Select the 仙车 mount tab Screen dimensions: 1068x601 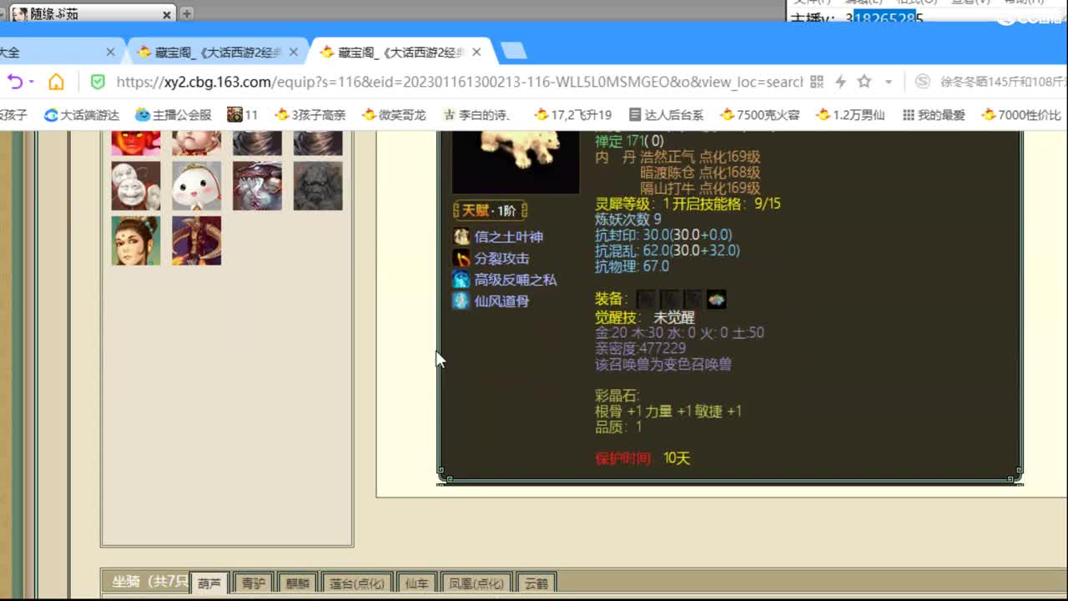(x=416, y=583)
